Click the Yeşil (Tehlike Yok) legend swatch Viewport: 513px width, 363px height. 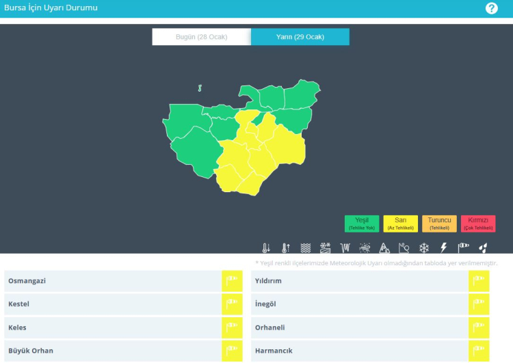(362, 224)
